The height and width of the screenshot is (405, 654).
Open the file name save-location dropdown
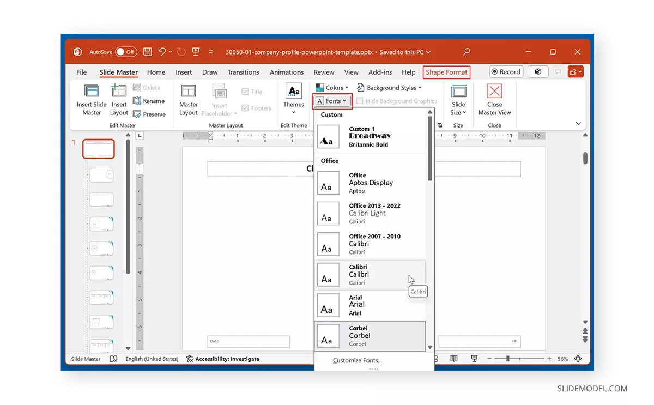(428, 52)
